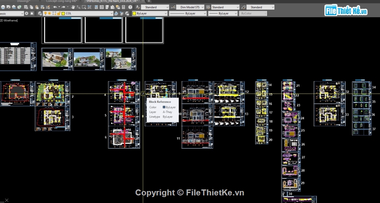Viewport: 380px width, 203px height.
Task: Click the Layer Previous icon
Action: (x=122, y=14)
